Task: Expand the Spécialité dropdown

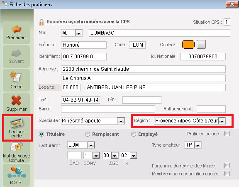Action: [x=121, y=121]
